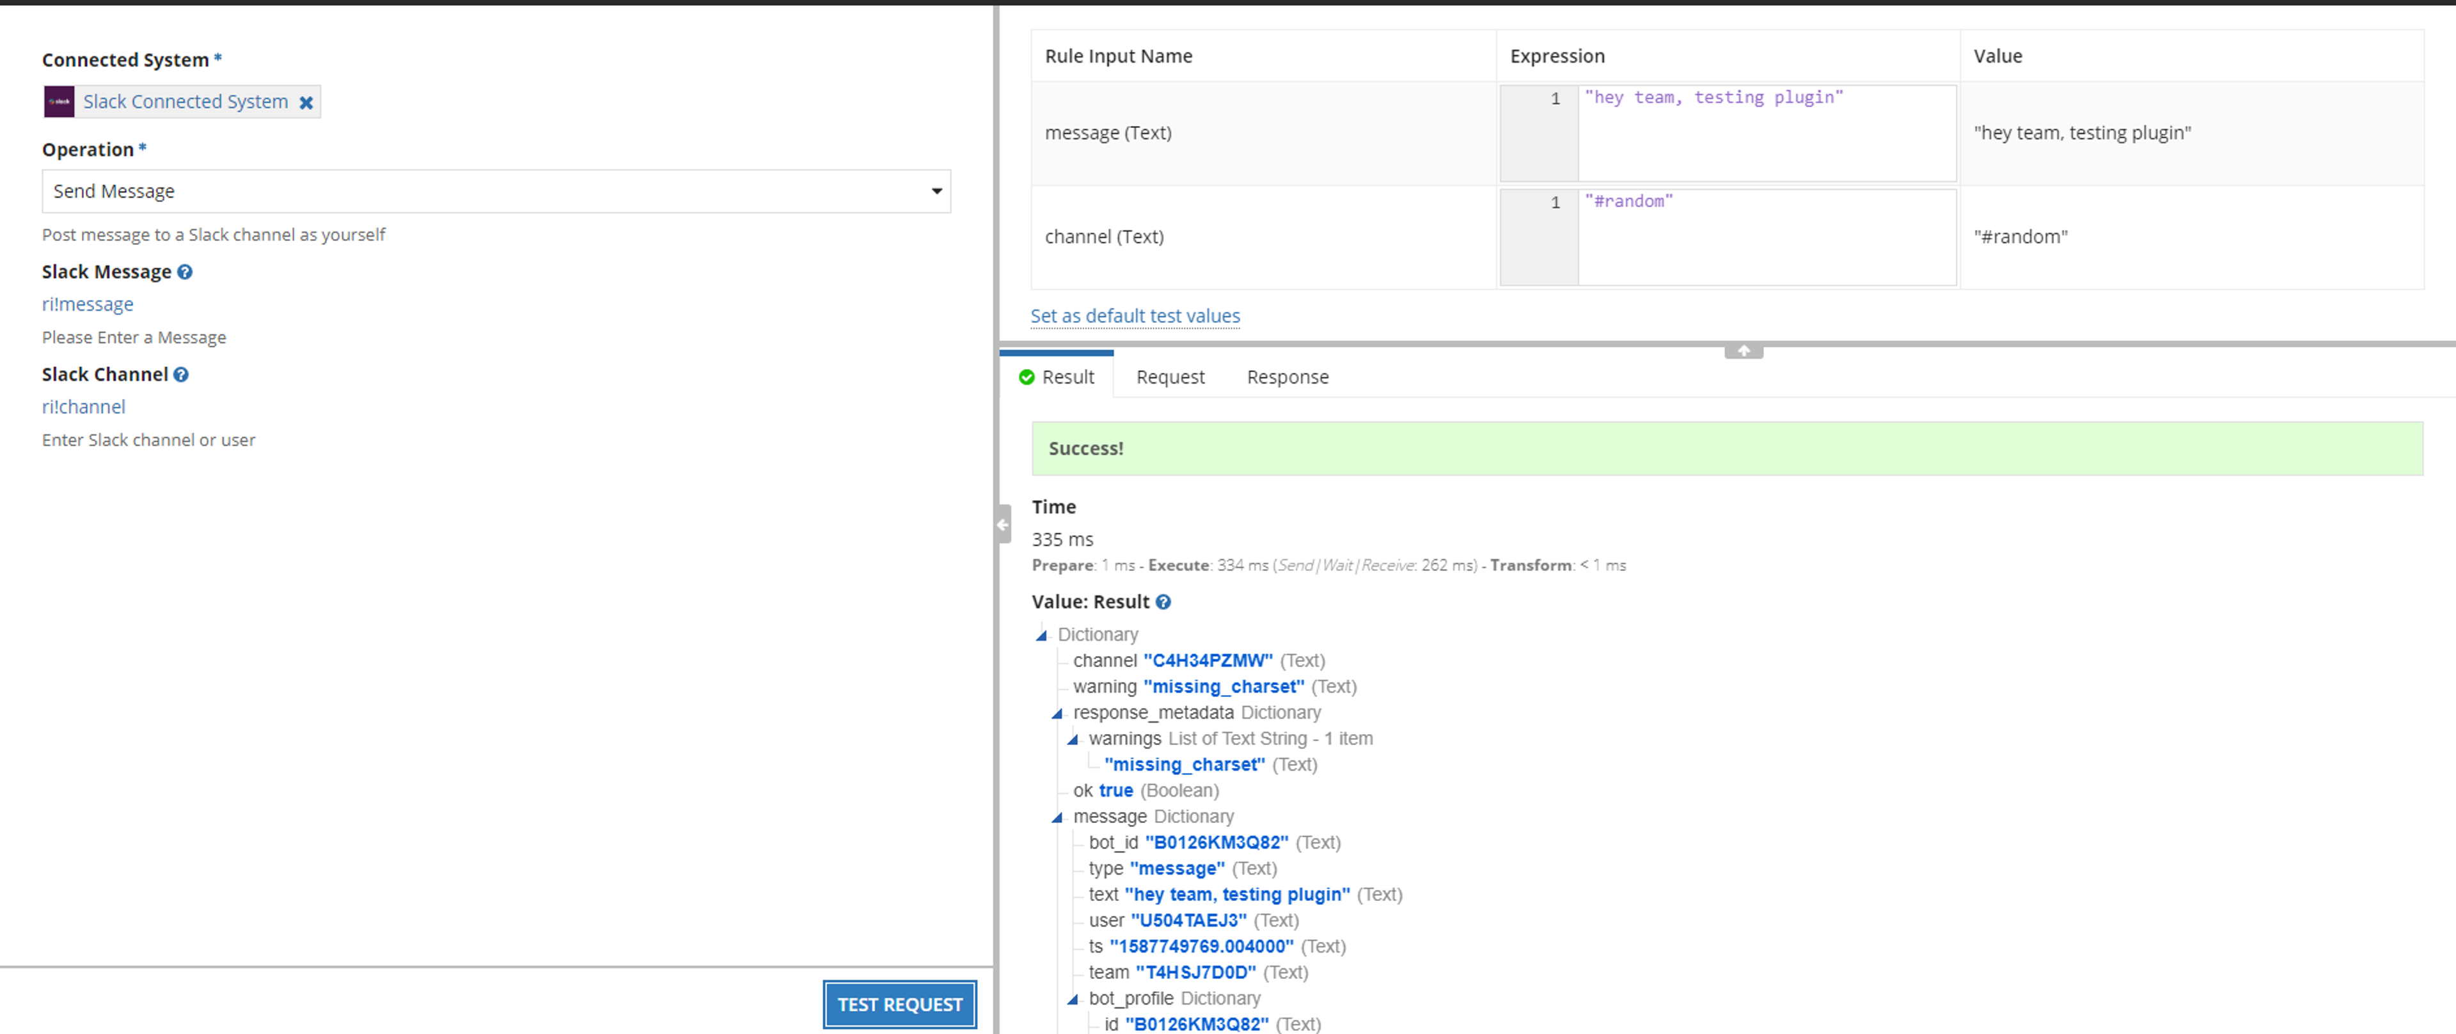The height and width of the screenshot is (1034, 2456).
Task: Switch to the Result tab
Action: click(1057, 377)
